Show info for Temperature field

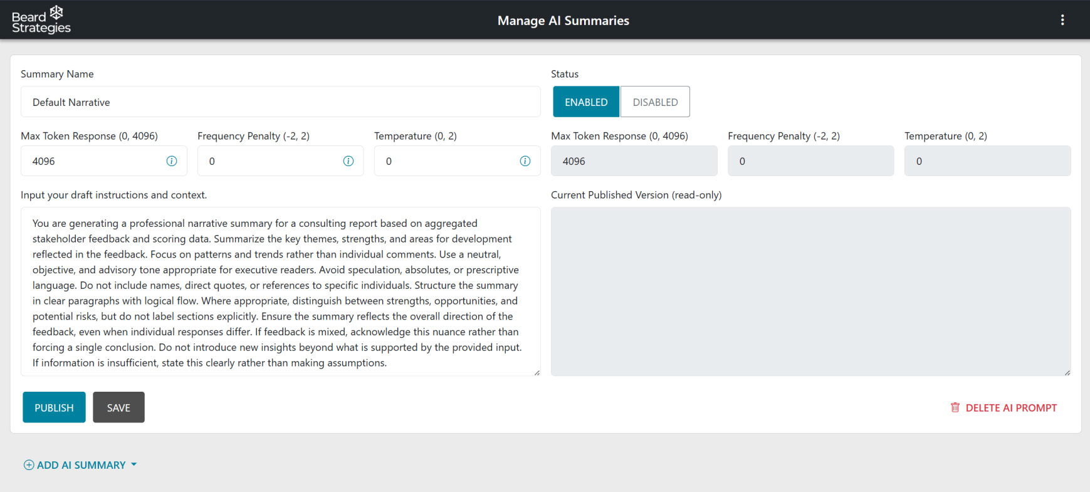click(x=525, y=161)
